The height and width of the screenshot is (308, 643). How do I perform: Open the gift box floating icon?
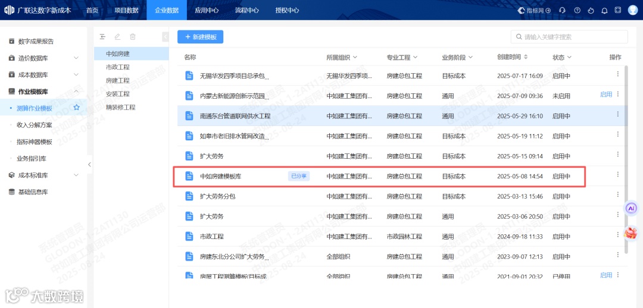[630, 234]
